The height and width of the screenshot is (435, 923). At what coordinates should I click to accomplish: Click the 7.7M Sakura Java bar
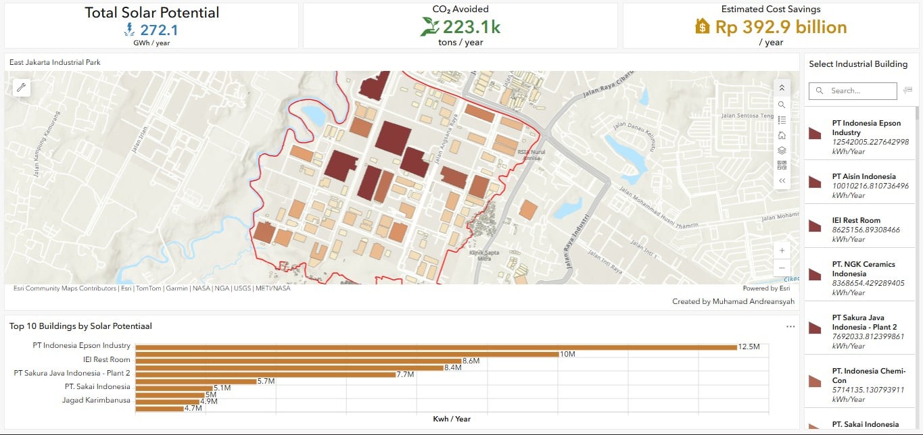[265, 374]
